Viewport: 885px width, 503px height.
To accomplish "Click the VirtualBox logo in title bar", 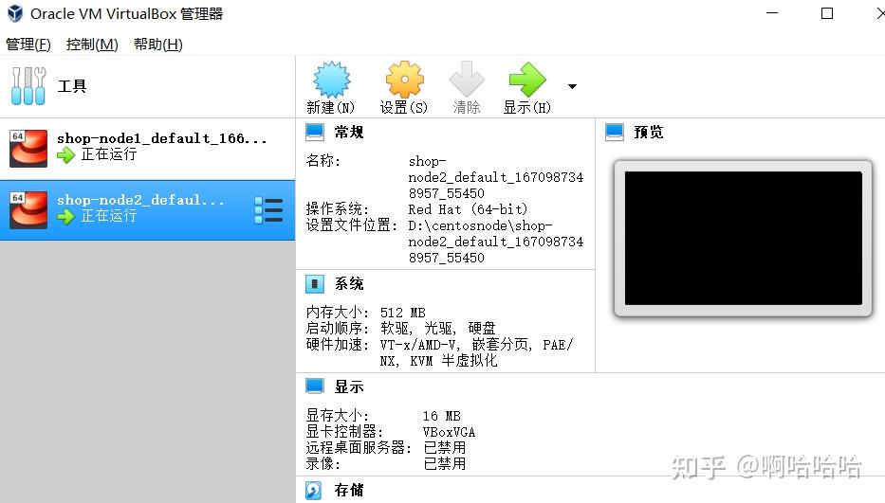I will [15, 13].
